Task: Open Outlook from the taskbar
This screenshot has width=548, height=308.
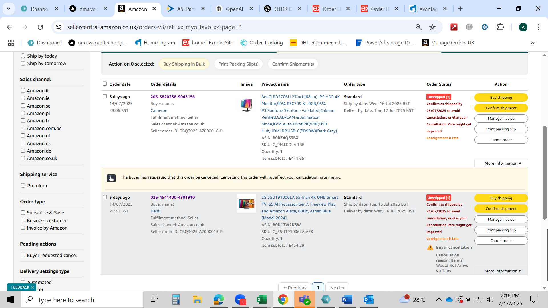Action: pos(368,300)
